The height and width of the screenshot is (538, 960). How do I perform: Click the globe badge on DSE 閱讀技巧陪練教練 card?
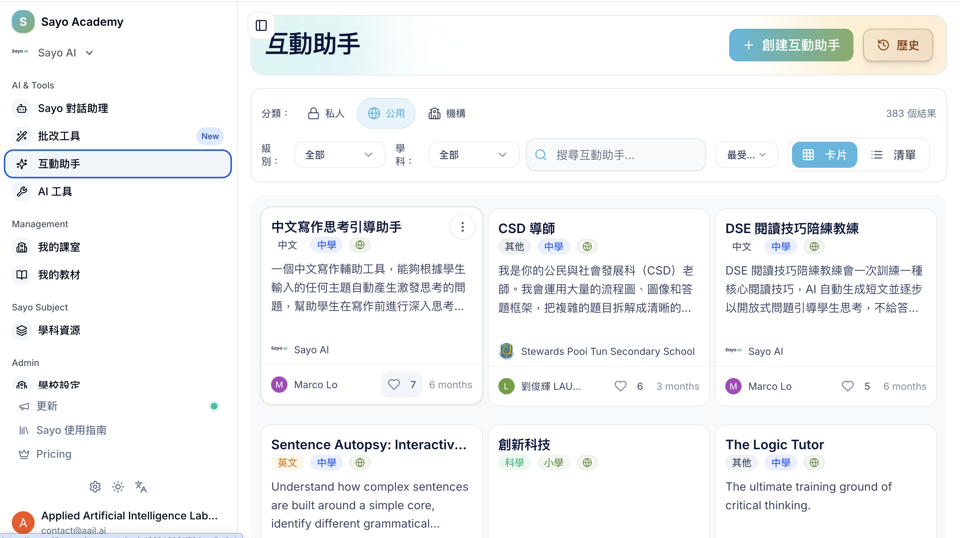814,246
